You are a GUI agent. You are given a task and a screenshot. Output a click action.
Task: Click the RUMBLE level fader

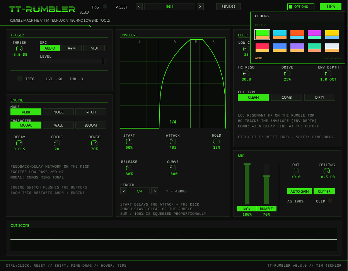pyautogui.click(x=266, y=184)
